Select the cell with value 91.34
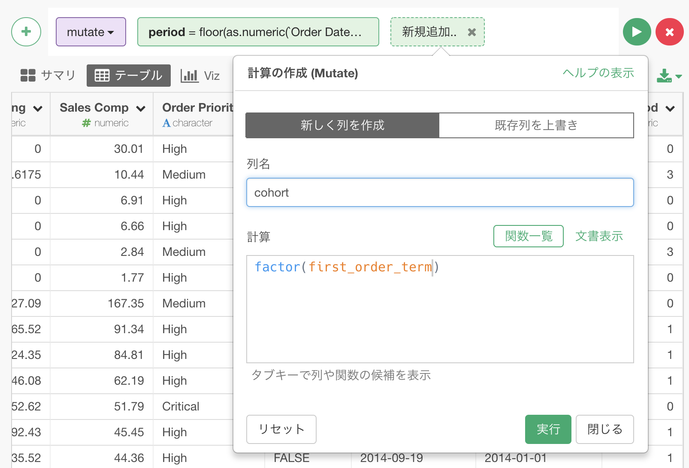This screenshot has height=468, width=689. click(102, 329)
